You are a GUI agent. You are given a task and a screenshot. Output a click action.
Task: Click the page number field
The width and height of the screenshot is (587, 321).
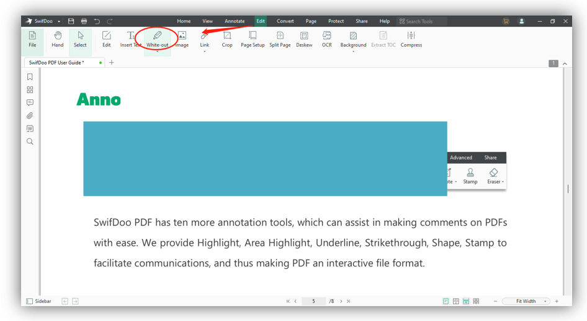pos(314,301)
